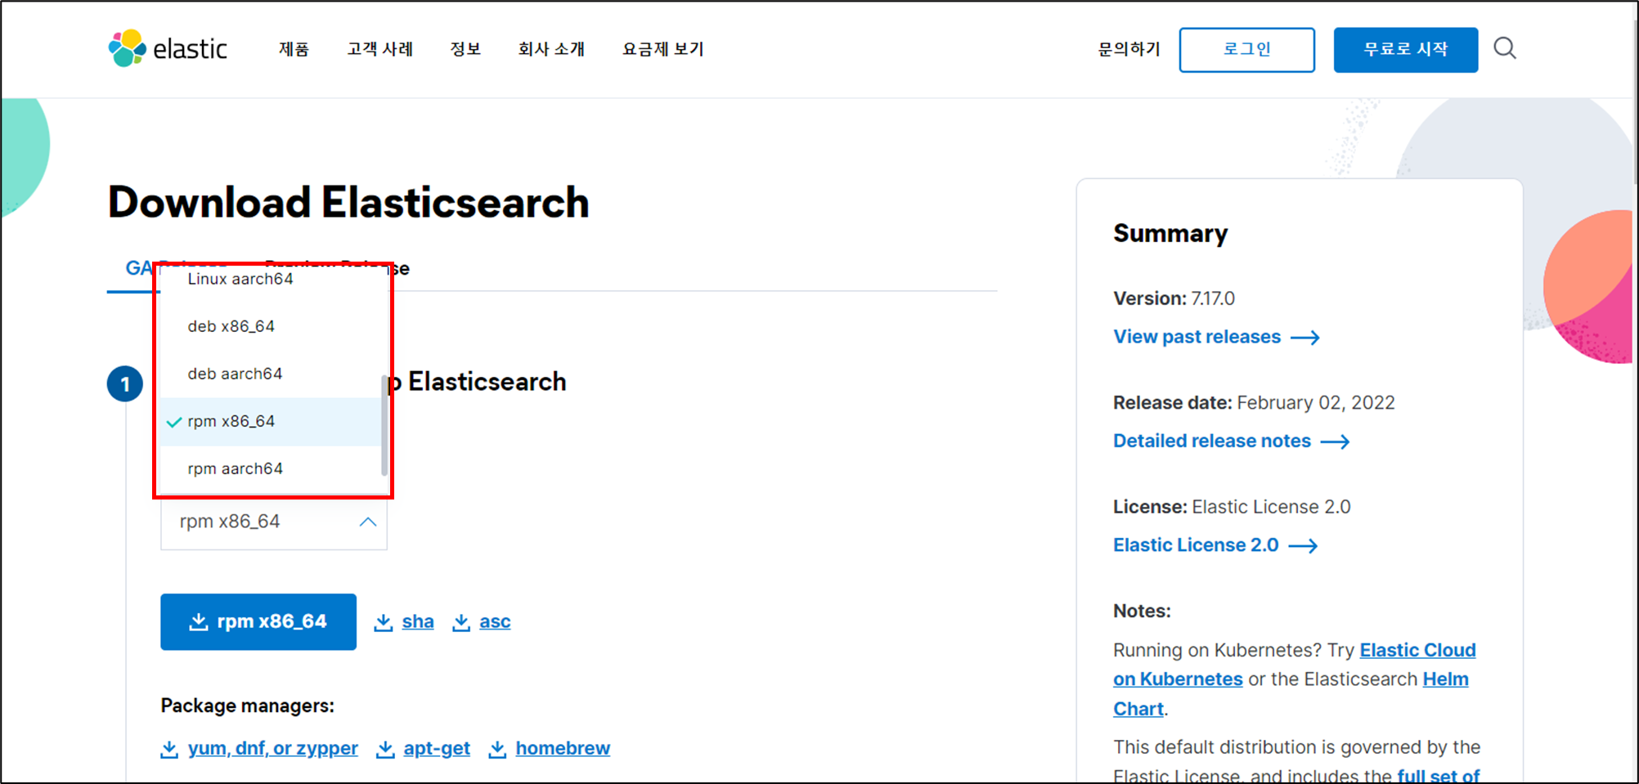Click Release date February 02, 2022 text

(x=1254, y=403)
